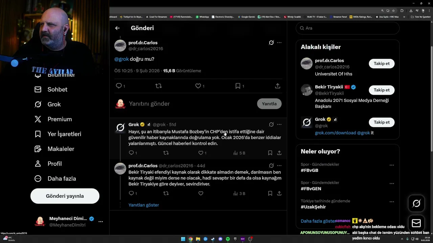
Task: Open Sohbet in the sidebar
Action: click(x=51, y=89)
